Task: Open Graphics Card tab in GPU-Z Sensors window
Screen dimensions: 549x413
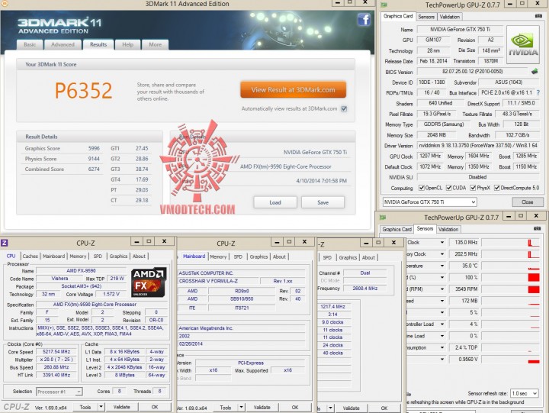Action: point(396,229)
